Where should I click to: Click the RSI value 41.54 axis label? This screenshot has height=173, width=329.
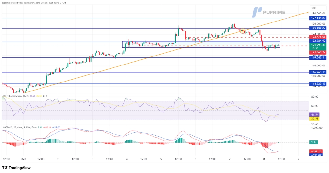(x=315, y=114)
